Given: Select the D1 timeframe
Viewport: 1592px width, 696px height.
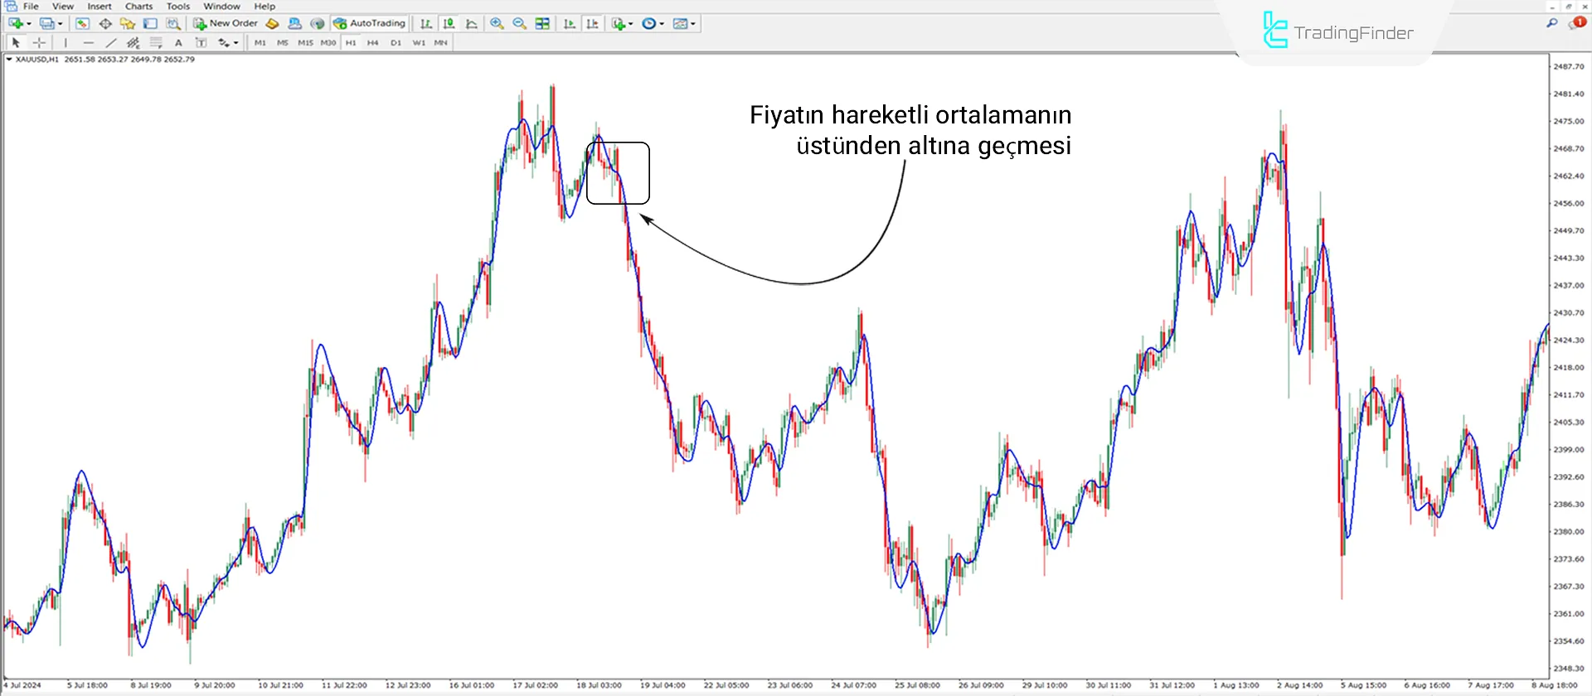Looking at the screenshot, I should pos(396,42).
